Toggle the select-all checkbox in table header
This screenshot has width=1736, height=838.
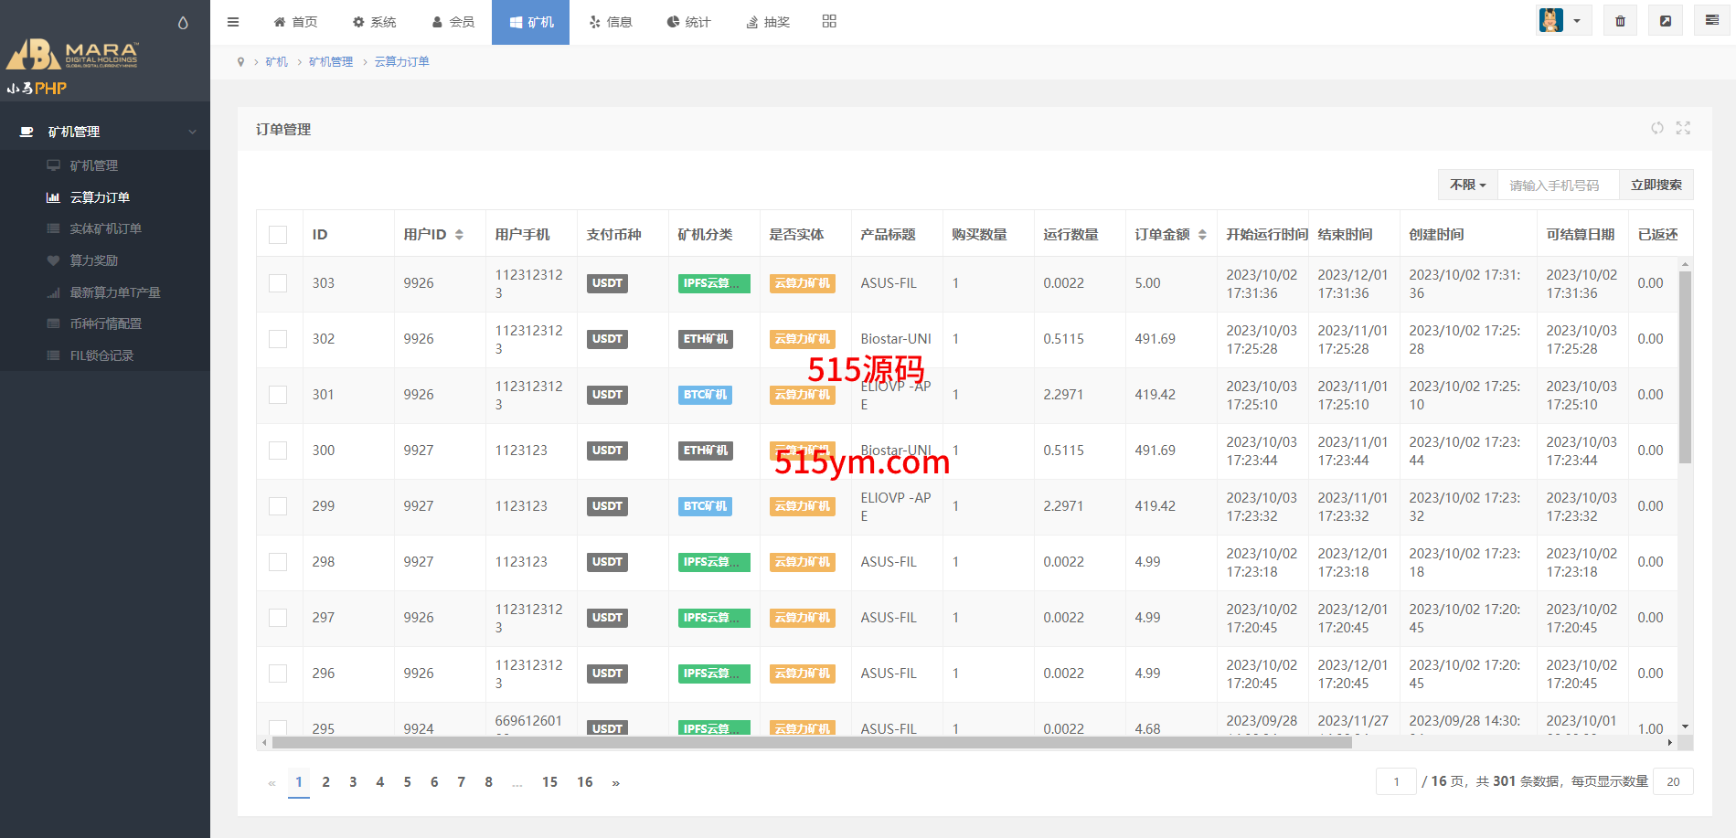coord(278,235)
